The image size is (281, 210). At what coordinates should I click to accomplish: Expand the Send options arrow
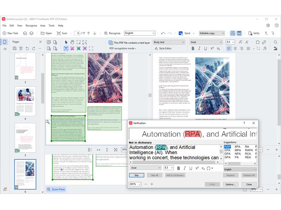click(194, 33)
